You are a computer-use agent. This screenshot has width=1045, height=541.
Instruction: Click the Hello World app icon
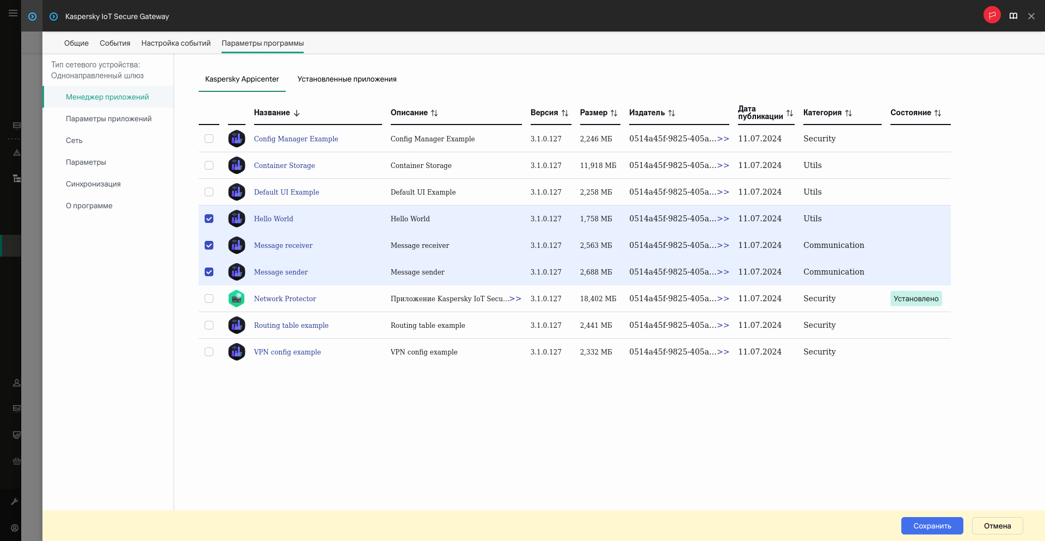point(236,219)
